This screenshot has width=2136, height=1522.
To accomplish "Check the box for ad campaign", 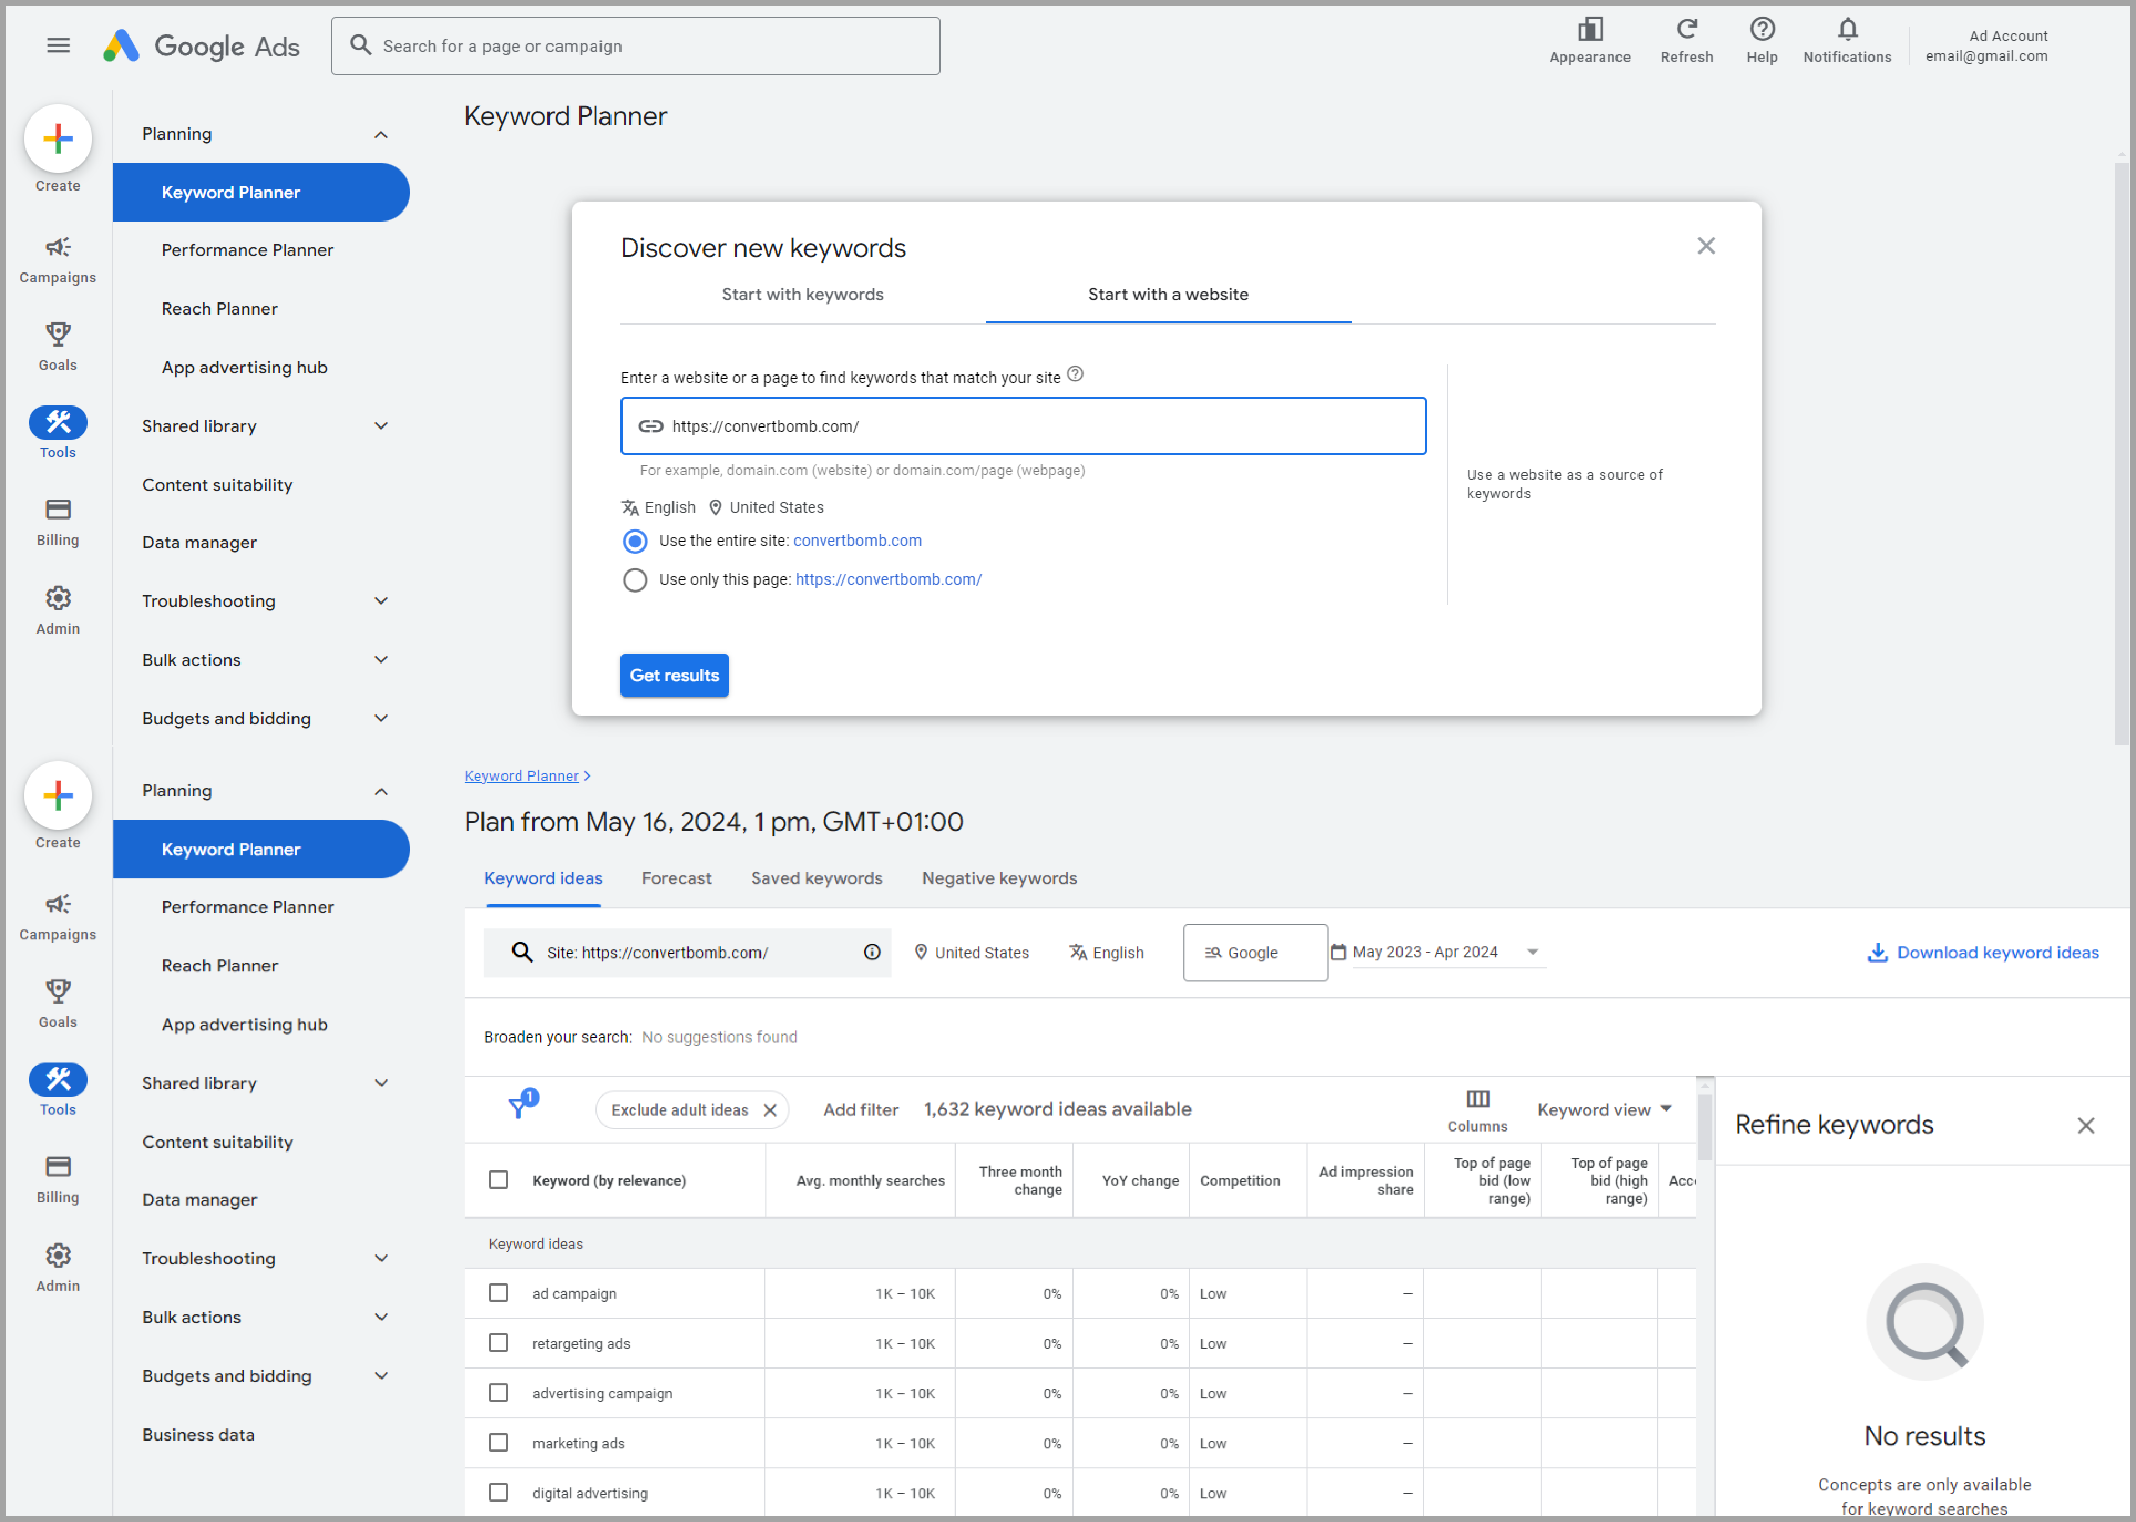I will point(499,1293).
